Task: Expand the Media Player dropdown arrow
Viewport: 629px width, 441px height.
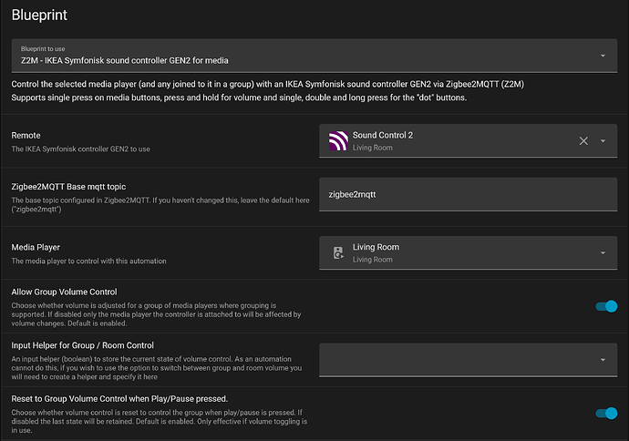Action: [603, 253]
